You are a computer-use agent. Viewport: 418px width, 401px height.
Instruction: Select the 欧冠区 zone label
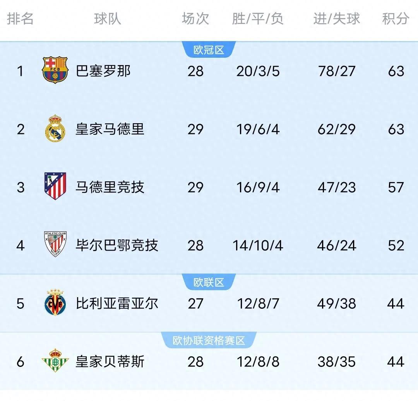click(209, 50)
